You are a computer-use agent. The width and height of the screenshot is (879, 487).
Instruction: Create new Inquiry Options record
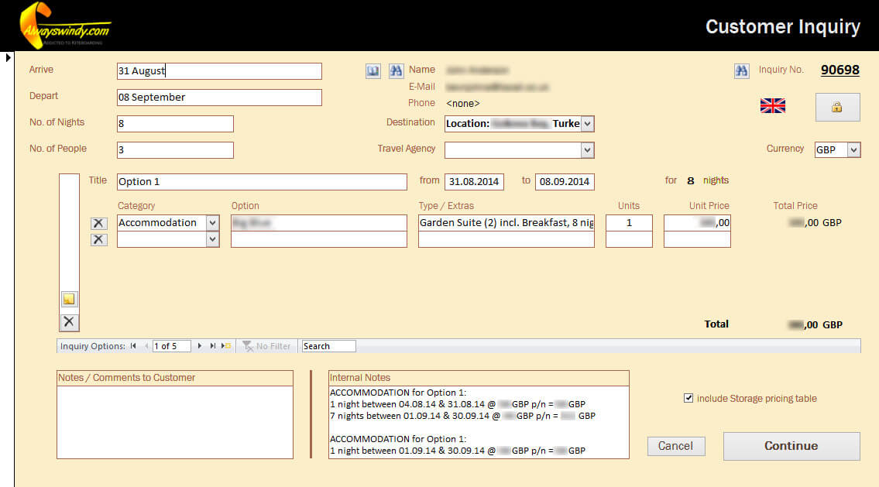point(226,346)
